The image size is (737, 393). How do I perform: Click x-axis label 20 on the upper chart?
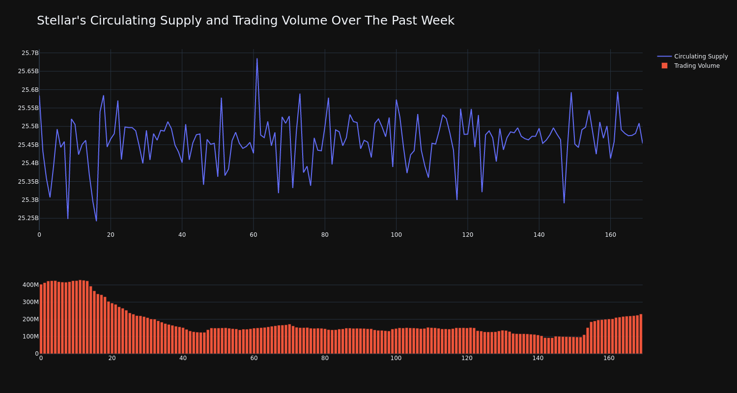tap(111, 235)
